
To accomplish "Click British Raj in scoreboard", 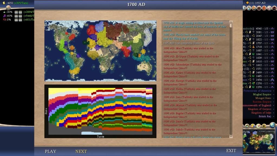I will [265, 116].
